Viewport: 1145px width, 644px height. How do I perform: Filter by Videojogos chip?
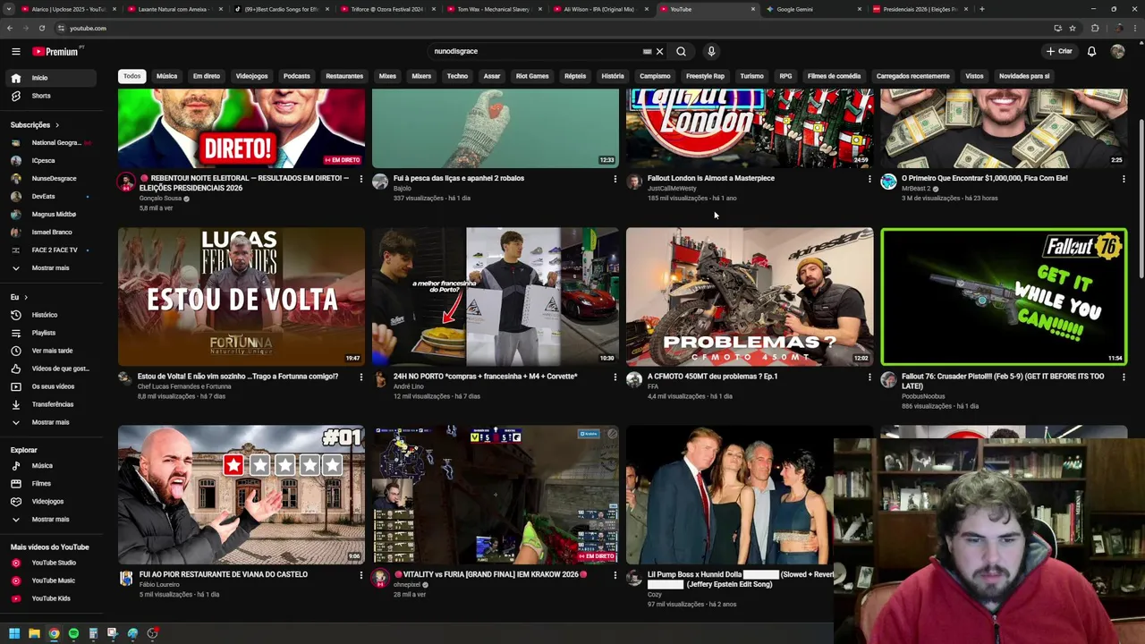pyautogui.click(x=252, y=76)
